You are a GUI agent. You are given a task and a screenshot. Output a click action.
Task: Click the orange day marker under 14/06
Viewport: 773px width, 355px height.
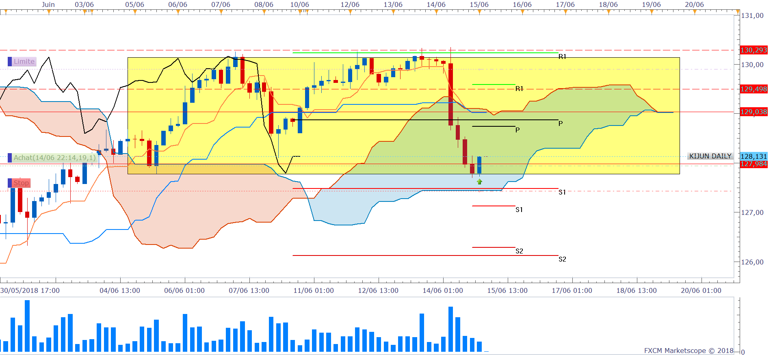pos(436,12)
